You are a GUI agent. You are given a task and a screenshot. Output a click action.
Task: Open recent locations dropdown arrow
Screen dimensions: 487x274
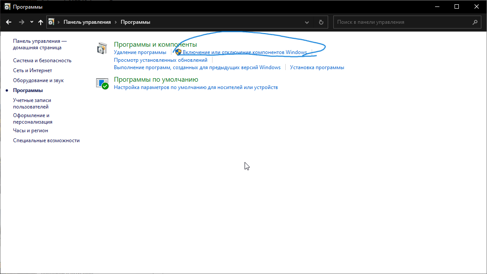click(32, 22)
